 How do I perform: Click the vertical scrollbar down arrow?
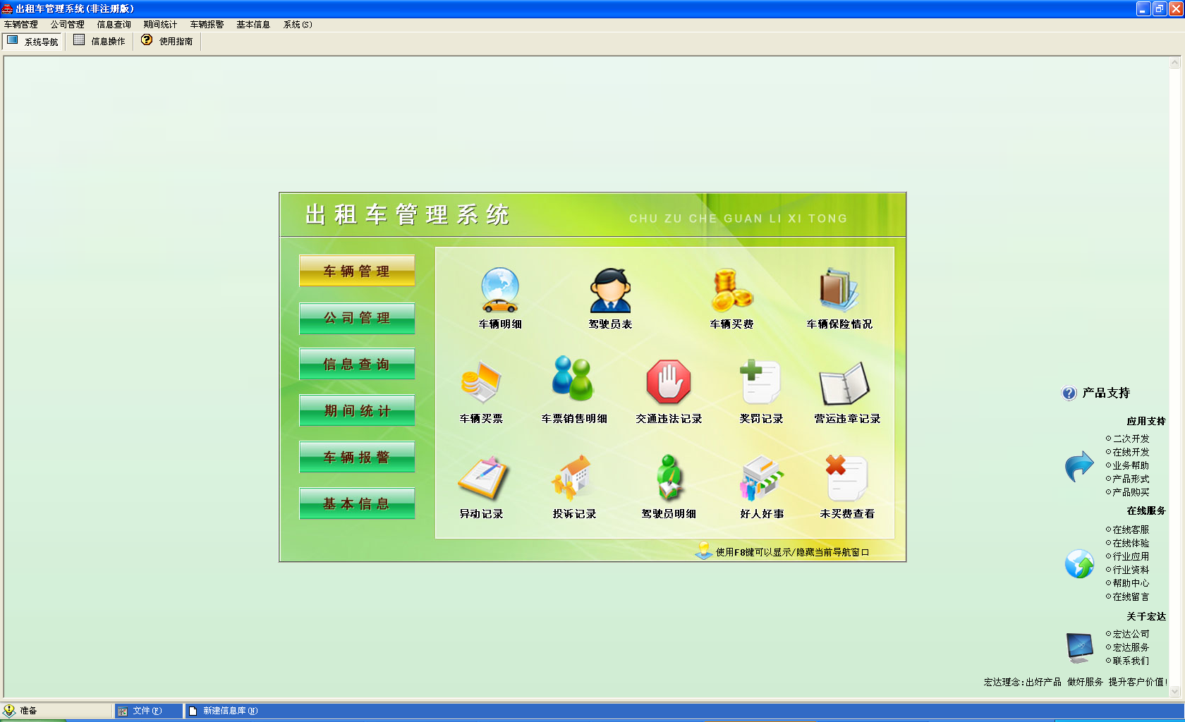pyautogui.click(x=1174, y=692)
